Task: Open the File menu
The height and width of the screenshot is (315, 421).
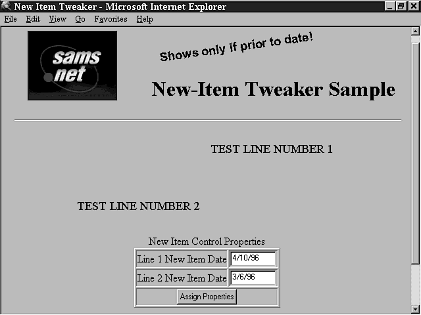Action: (11, 19)
